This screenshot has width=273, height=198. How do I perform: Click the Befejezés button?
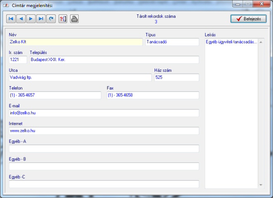(x=249, y=19)
